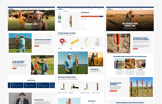Select the Home menu item on the Rohrer's Story page
The image size is (162, 104).
pos(21,9)
